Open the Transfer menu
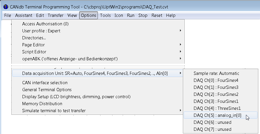Image resolution: width=260 pixels, height=134 pixels. [x=56, y=15]
